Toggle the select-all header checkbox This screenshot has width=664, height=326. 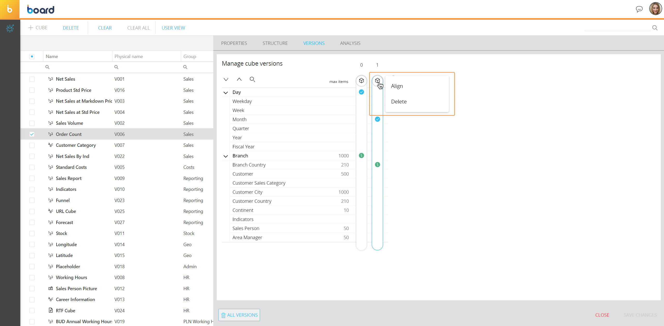[32, 57]
